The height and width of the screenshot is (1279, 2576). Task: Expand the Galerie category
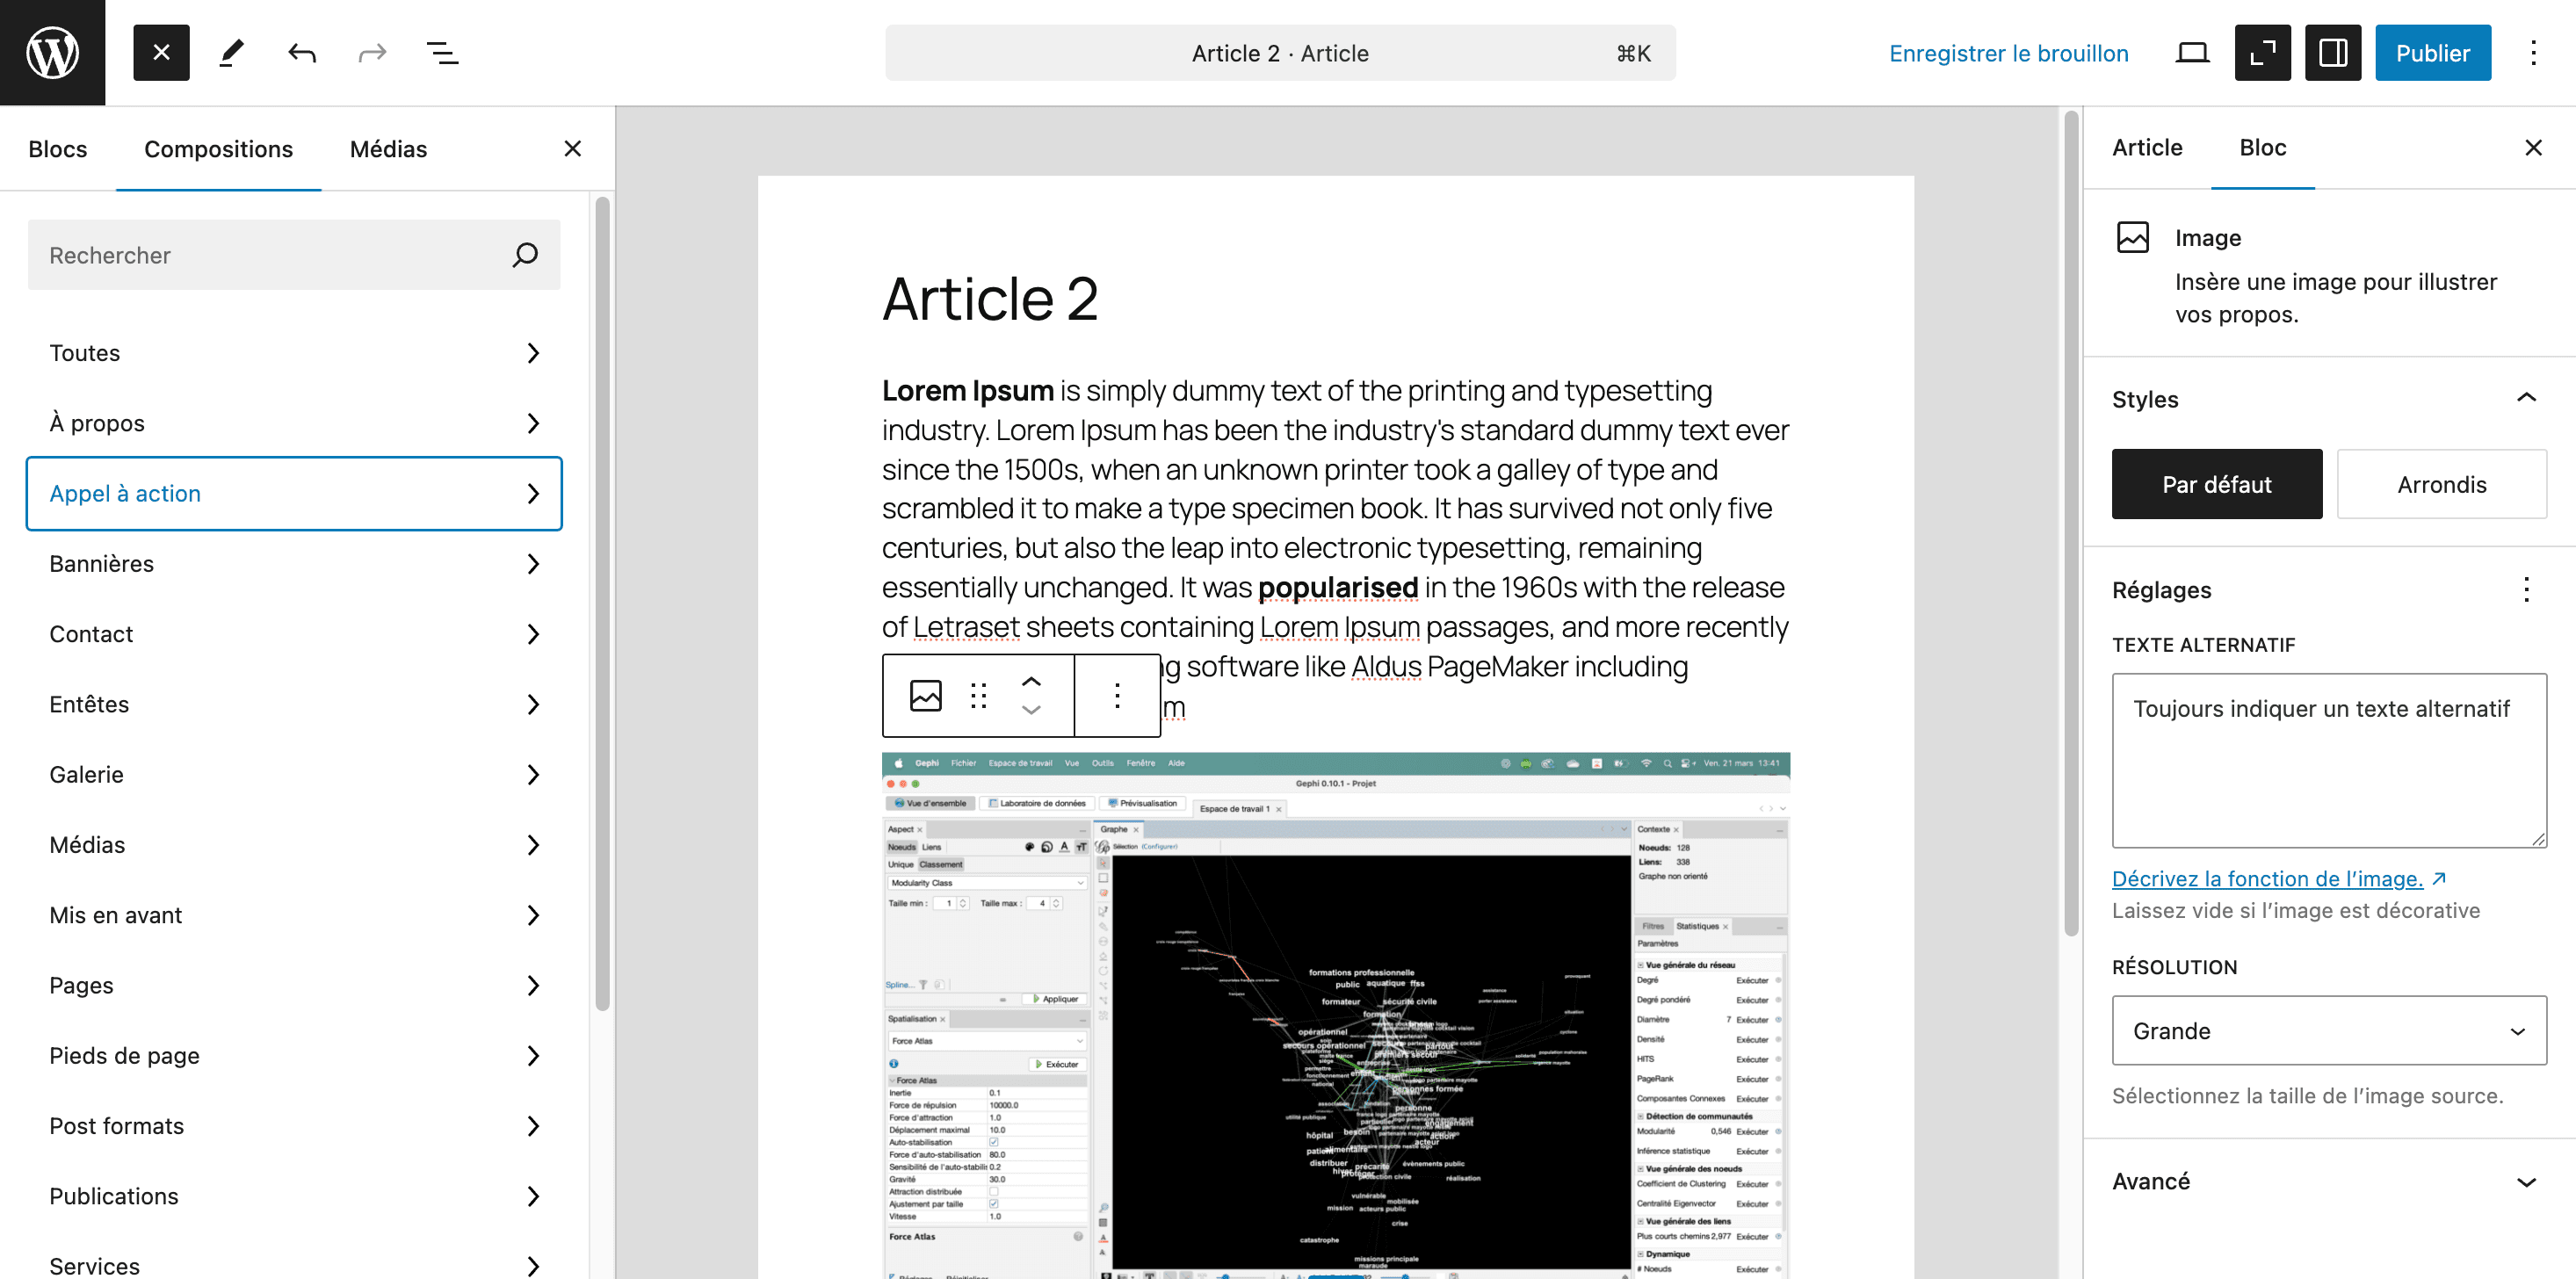click(x=294, y=775)
